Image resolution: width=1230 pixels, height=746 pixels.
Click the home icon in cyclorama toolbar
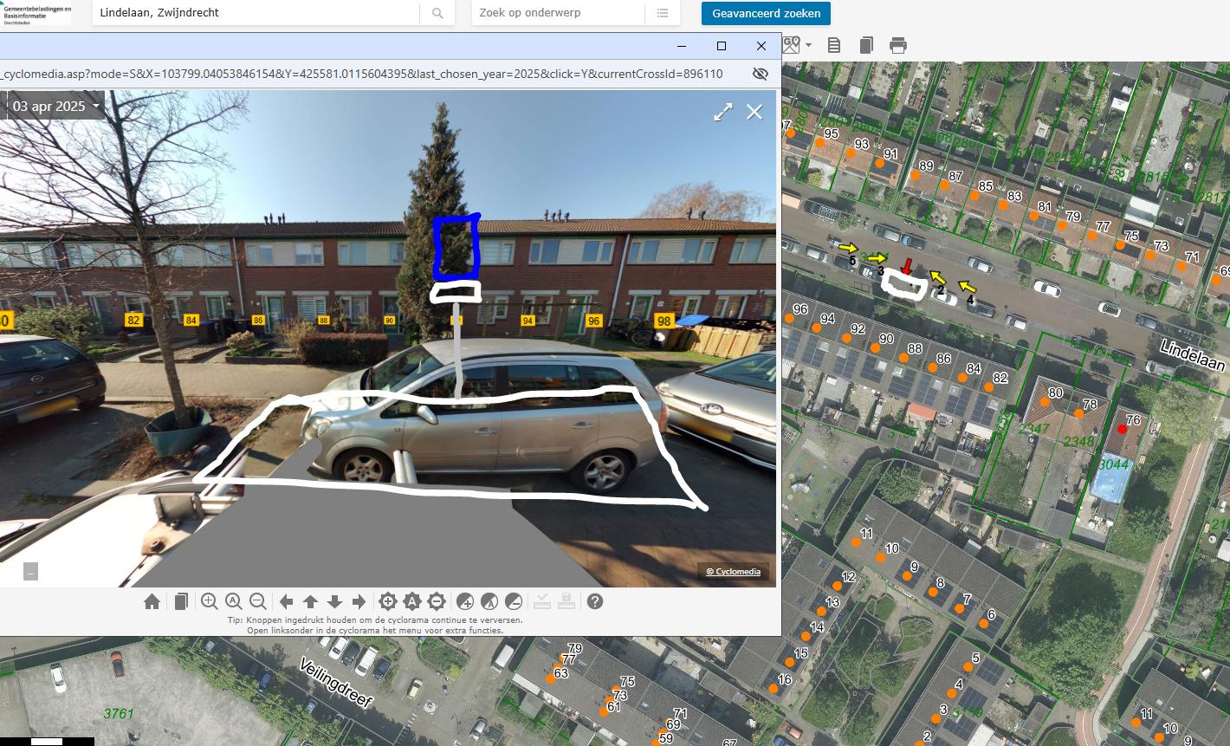[152, 601]
